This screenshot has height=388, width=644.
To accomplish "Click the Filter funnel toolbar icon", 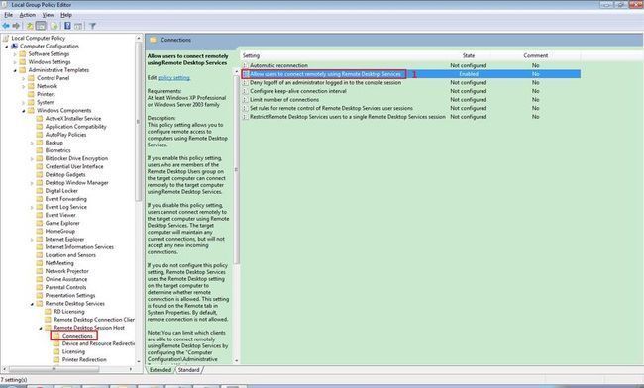I will click(93, 26).
